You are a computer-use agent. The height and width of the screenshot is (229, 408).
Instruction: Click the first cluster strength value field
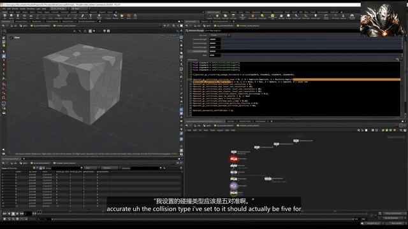215,39
